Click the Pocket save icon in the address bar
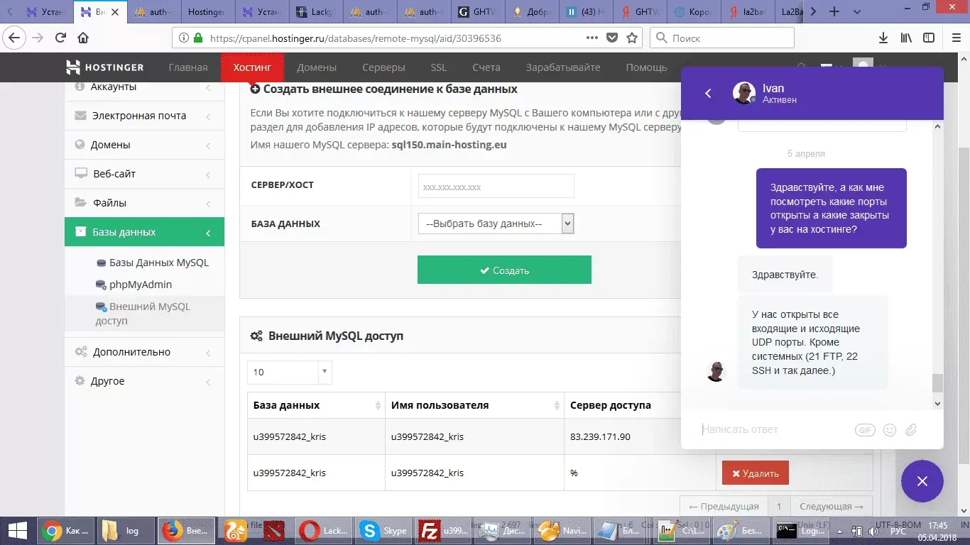This screenshot has width=970, height=545. (x=612, y=38)
